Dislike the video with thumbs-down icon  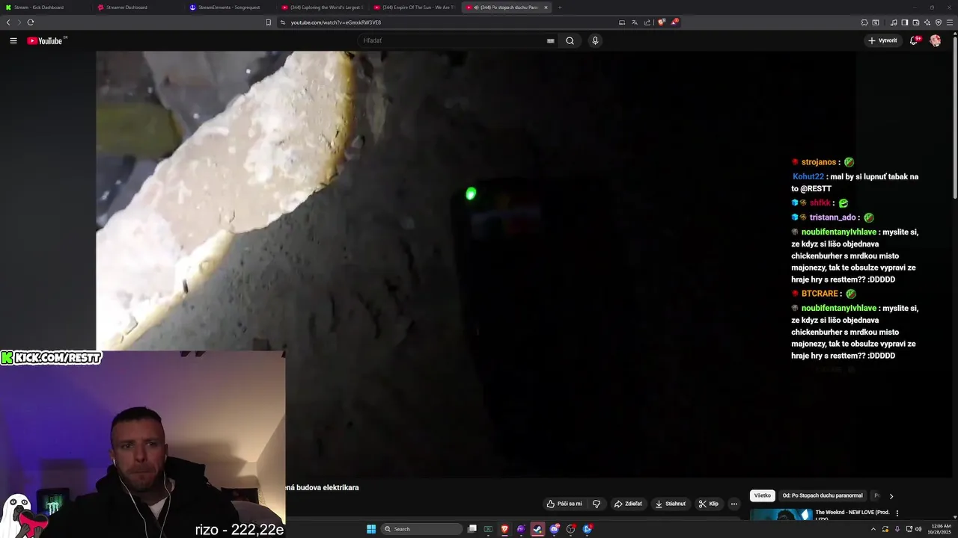click(597, 504)
